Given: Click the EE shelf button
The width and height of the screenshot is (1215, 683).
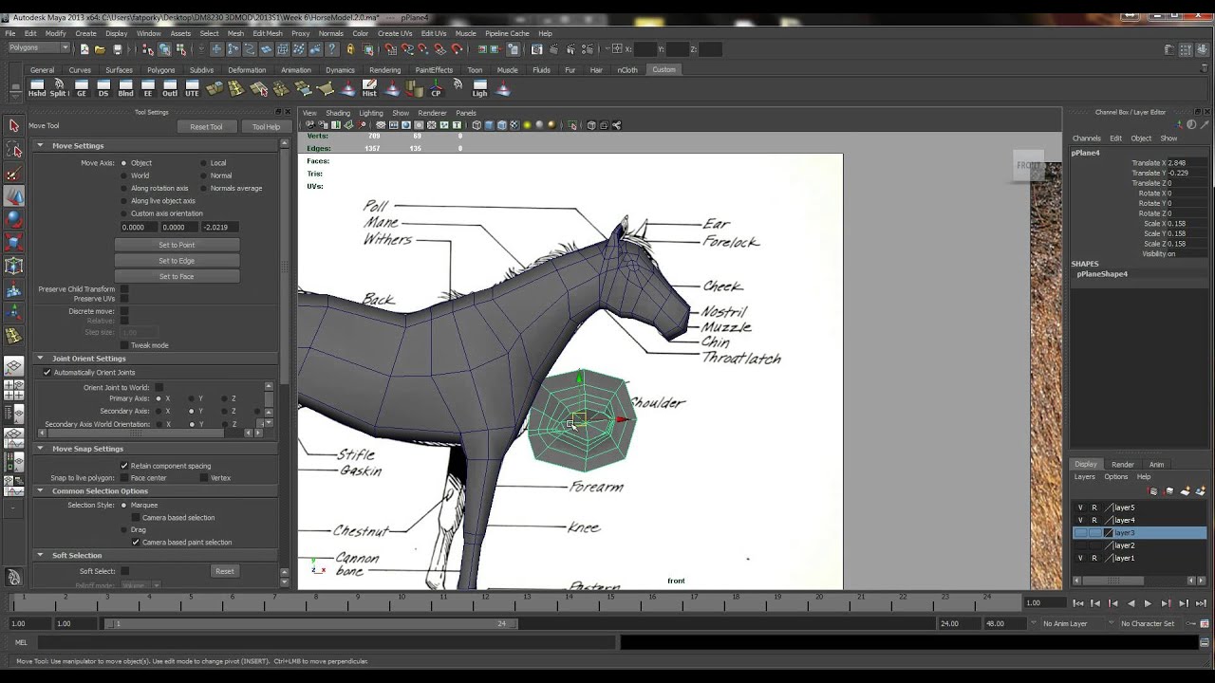Looking at the screenshot, I should pyautogui.click(x=148, y=88).
